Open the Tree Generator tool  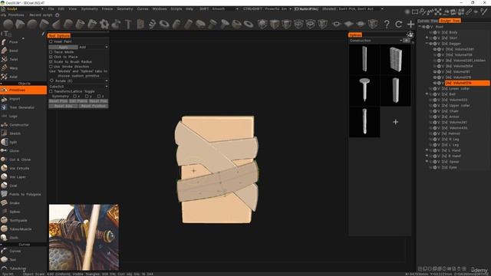pos(22,107)
